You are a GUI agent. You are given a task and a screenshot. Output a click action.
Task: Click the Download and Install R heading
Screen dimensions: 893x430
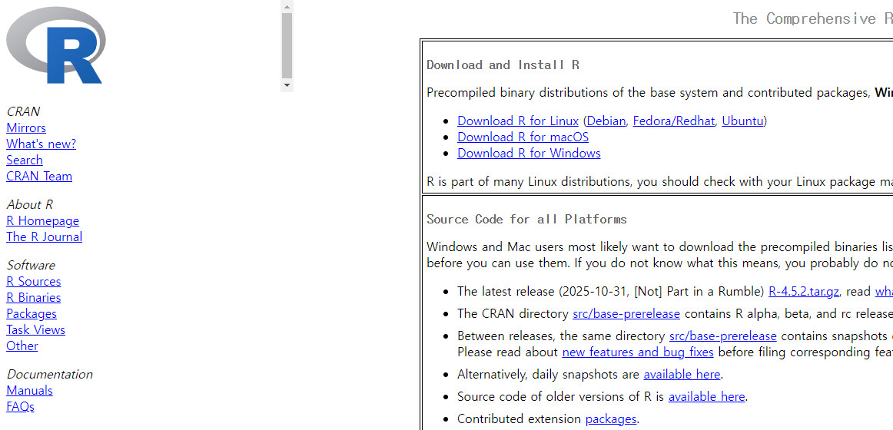pyautogui.click(x=503, y=64)
